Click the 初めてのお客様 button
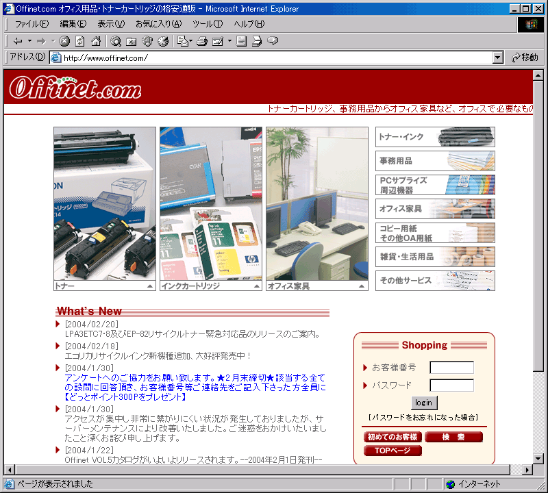 click(393, 437)
